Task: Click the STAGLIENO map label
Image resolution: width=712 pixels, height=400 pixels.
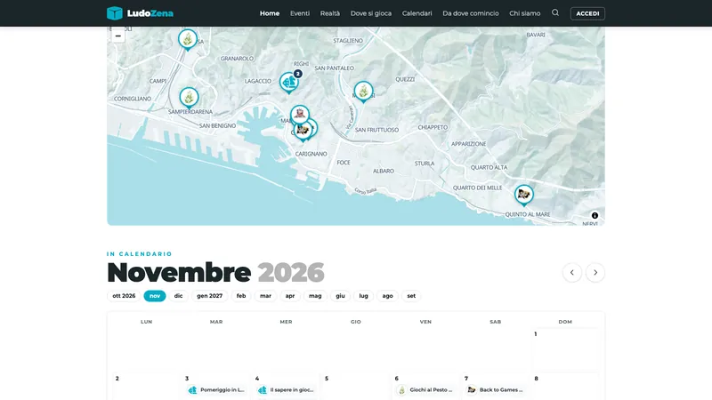Action: point(348,40)
